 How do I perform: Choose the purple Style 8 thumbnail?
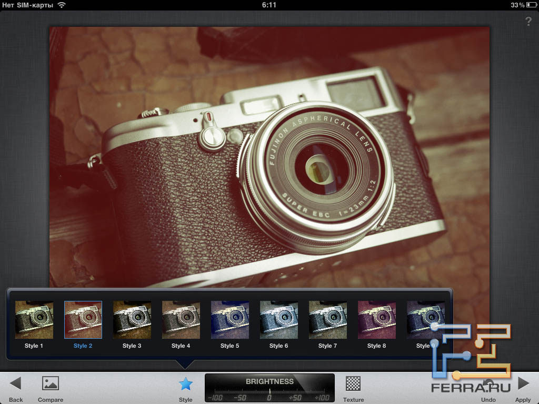point(377,320)
